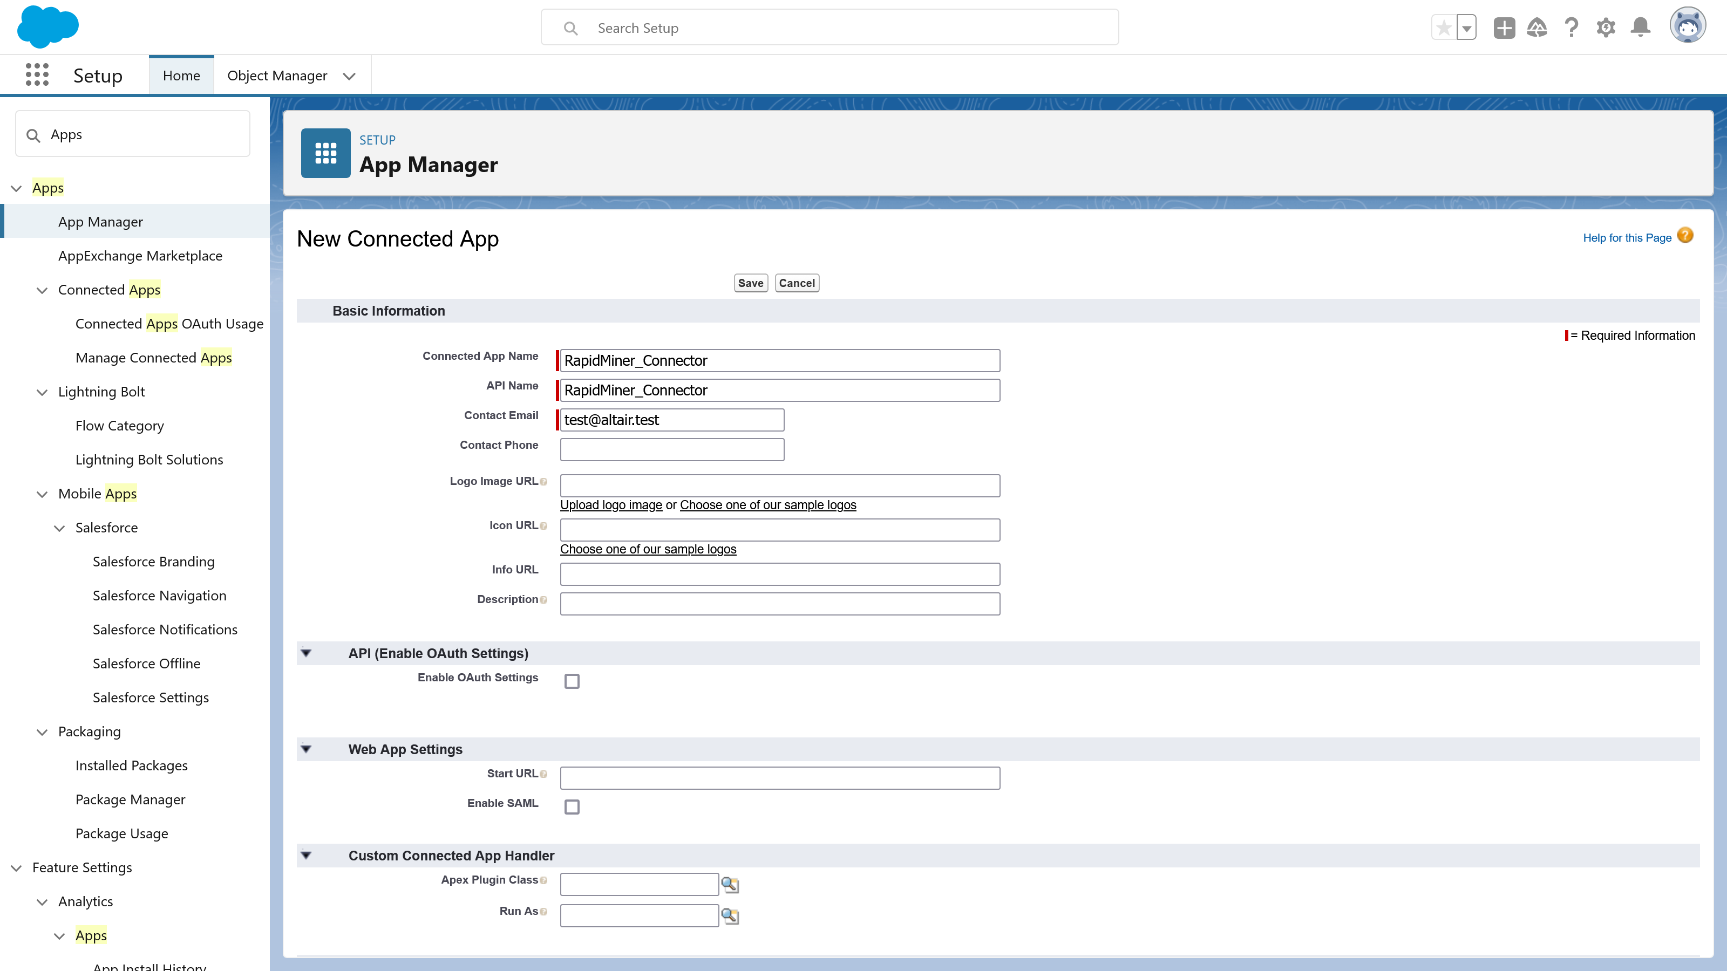
Task: Enable OAuth Settings checkbox
Action: coord(572,681)
